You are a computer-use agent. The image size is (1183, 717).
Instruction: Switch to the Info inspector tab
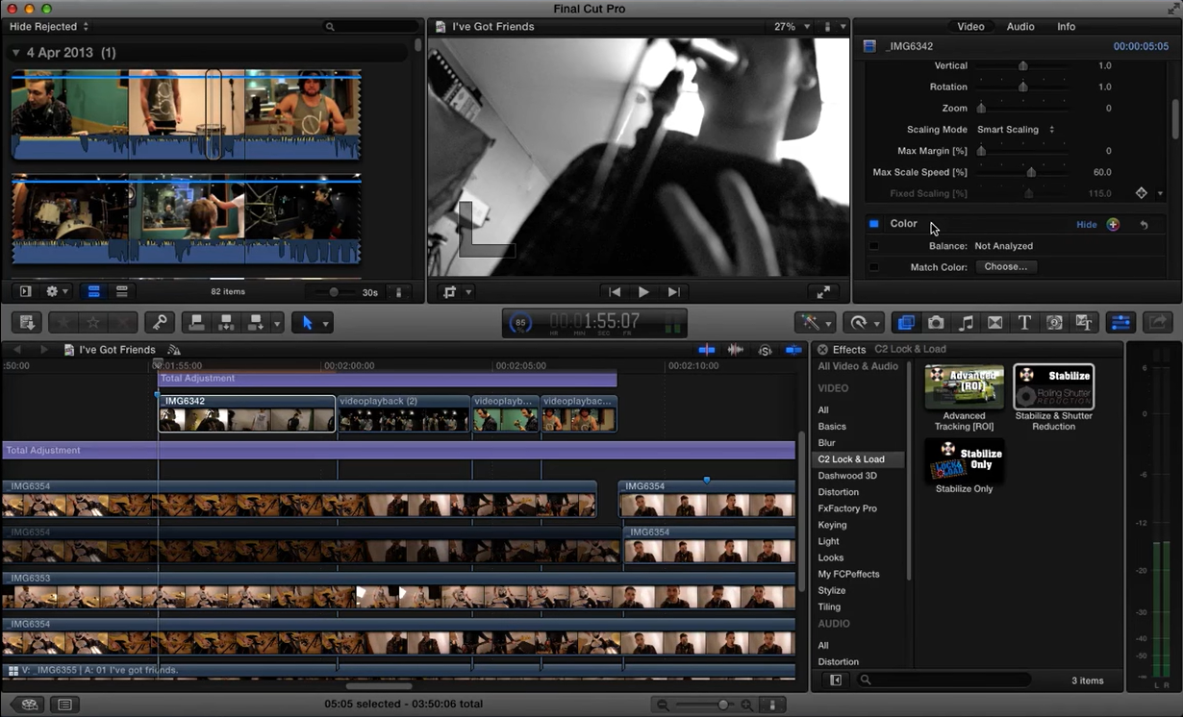tap(1067, 27)
